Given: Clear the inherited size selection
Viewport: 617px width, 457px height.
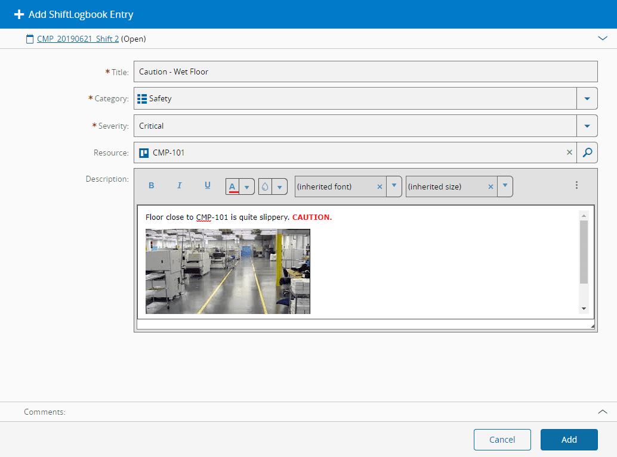Looking at the screenshot, I should 490,186.
